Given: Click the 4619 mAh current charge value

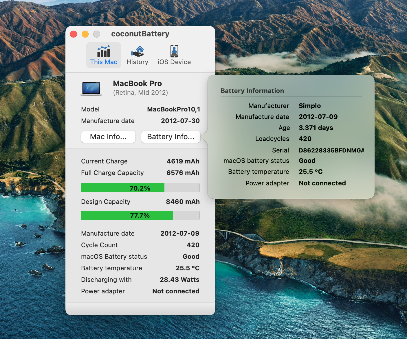Looking at the screenshot, I should (183, 161).
